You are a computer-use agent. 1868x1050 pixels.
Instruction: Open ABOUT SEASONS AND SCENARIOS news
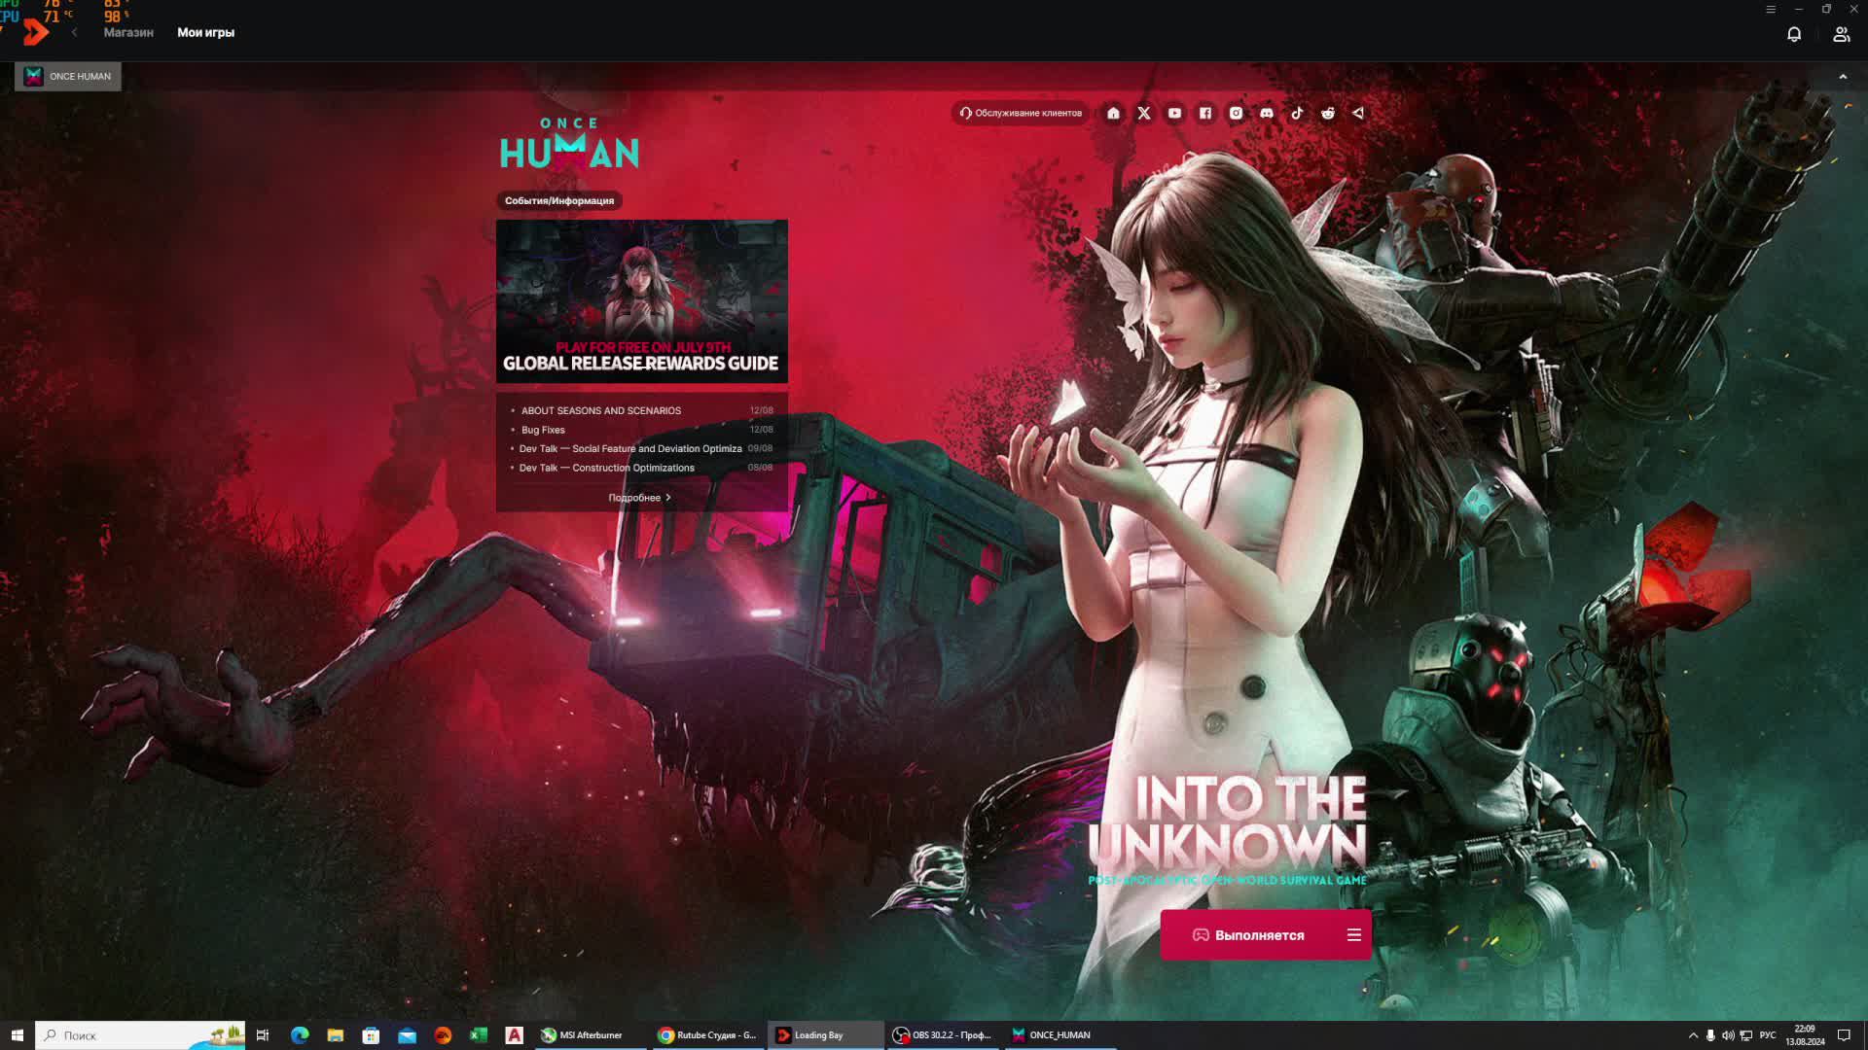point(600,410)
